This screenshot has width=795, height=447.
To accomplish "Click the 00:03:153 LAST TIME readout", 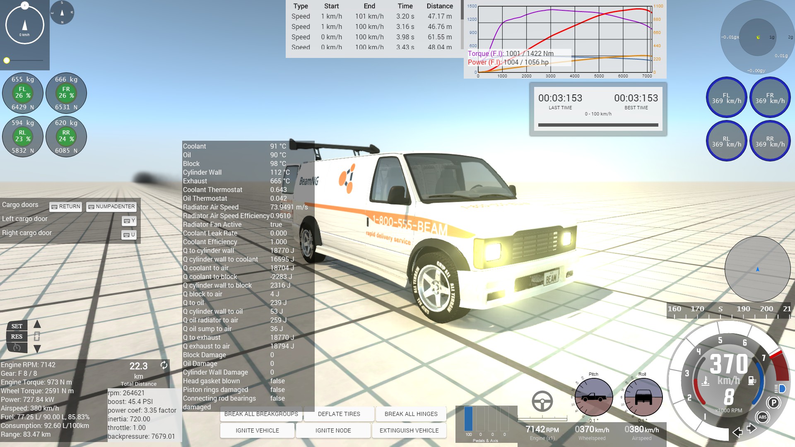I will click(560, 98).
